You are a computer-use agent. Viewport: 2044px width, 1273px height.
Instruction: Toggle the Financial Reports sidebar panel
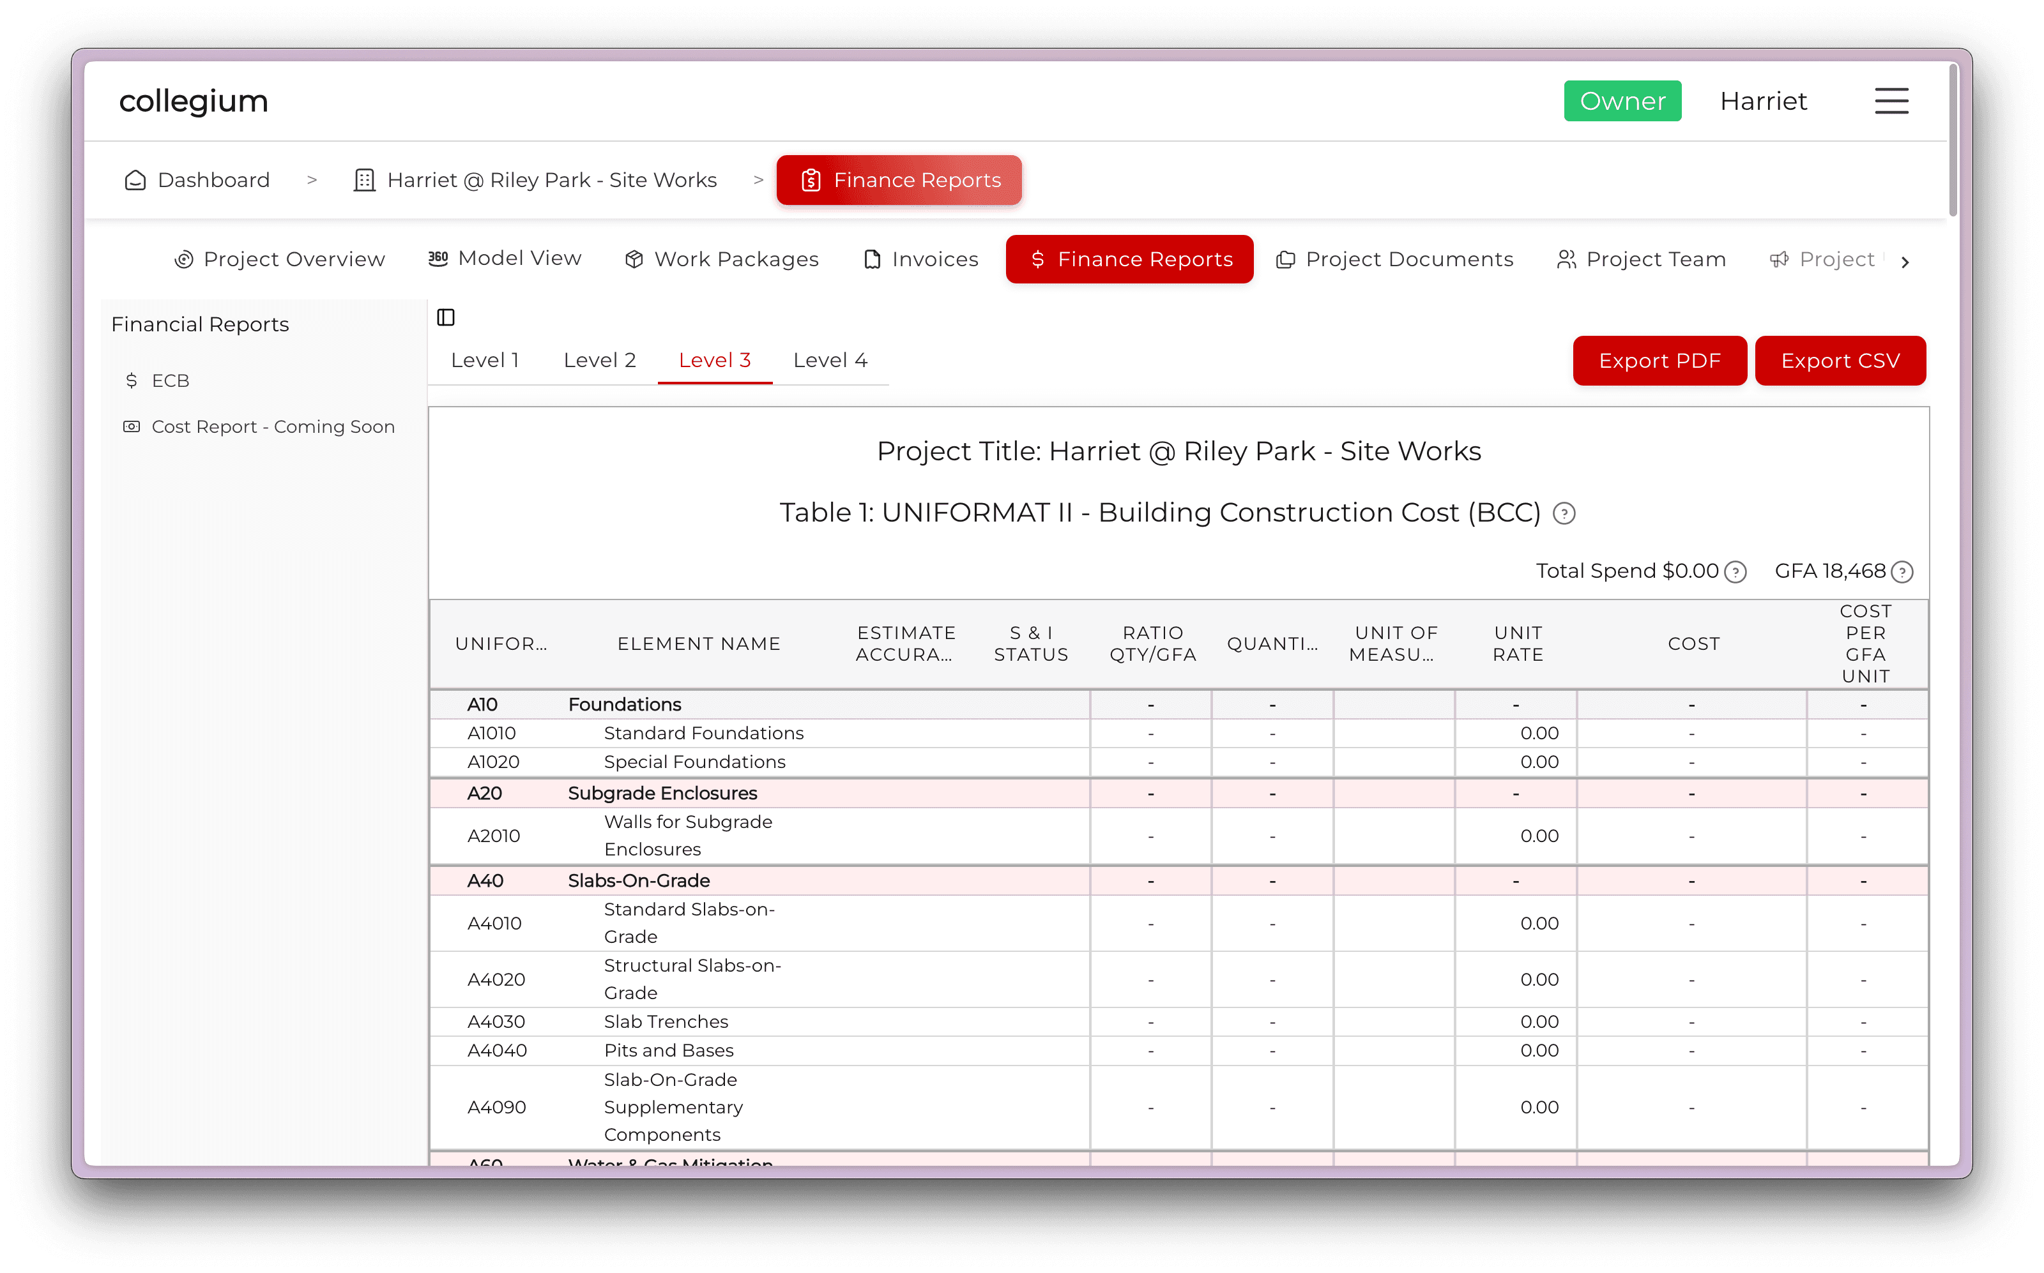(x=445, y=317)
